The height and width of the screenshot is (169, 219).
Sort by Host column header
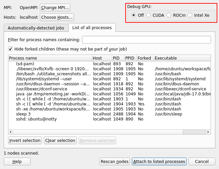coord(102,58)
